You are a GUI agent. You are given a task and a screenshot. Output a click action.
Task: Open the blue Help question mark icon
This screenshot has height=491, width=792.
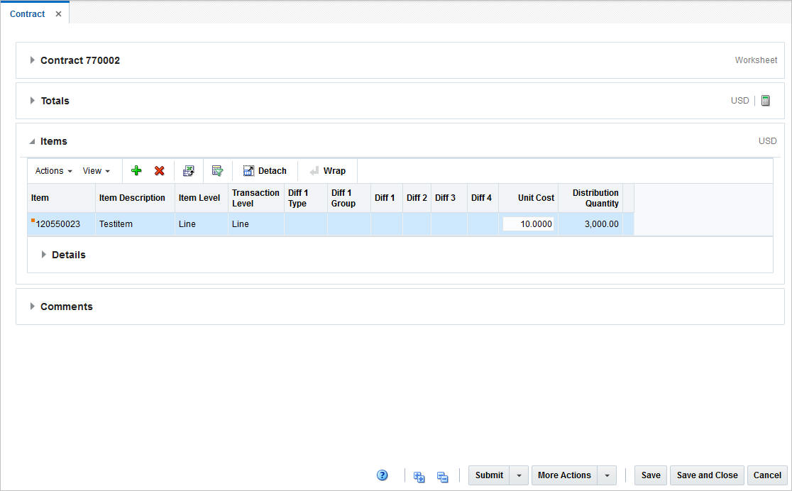click(383, 475)
